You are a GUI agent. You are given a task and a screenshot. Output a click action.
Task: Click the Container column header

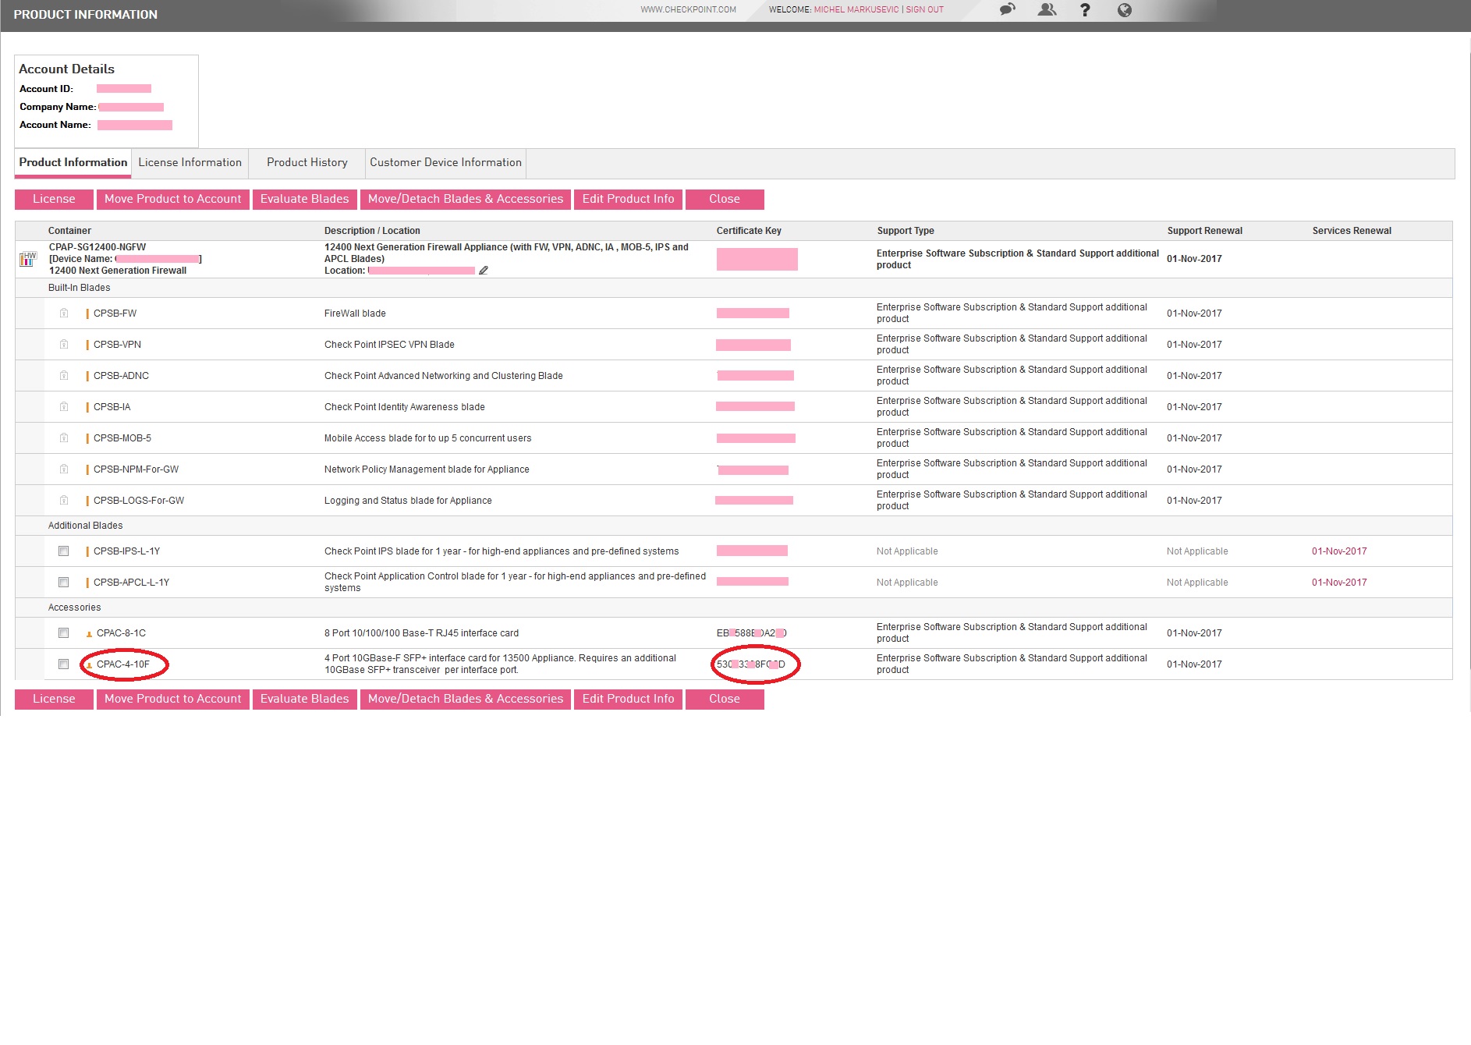(x=69, y=231)
